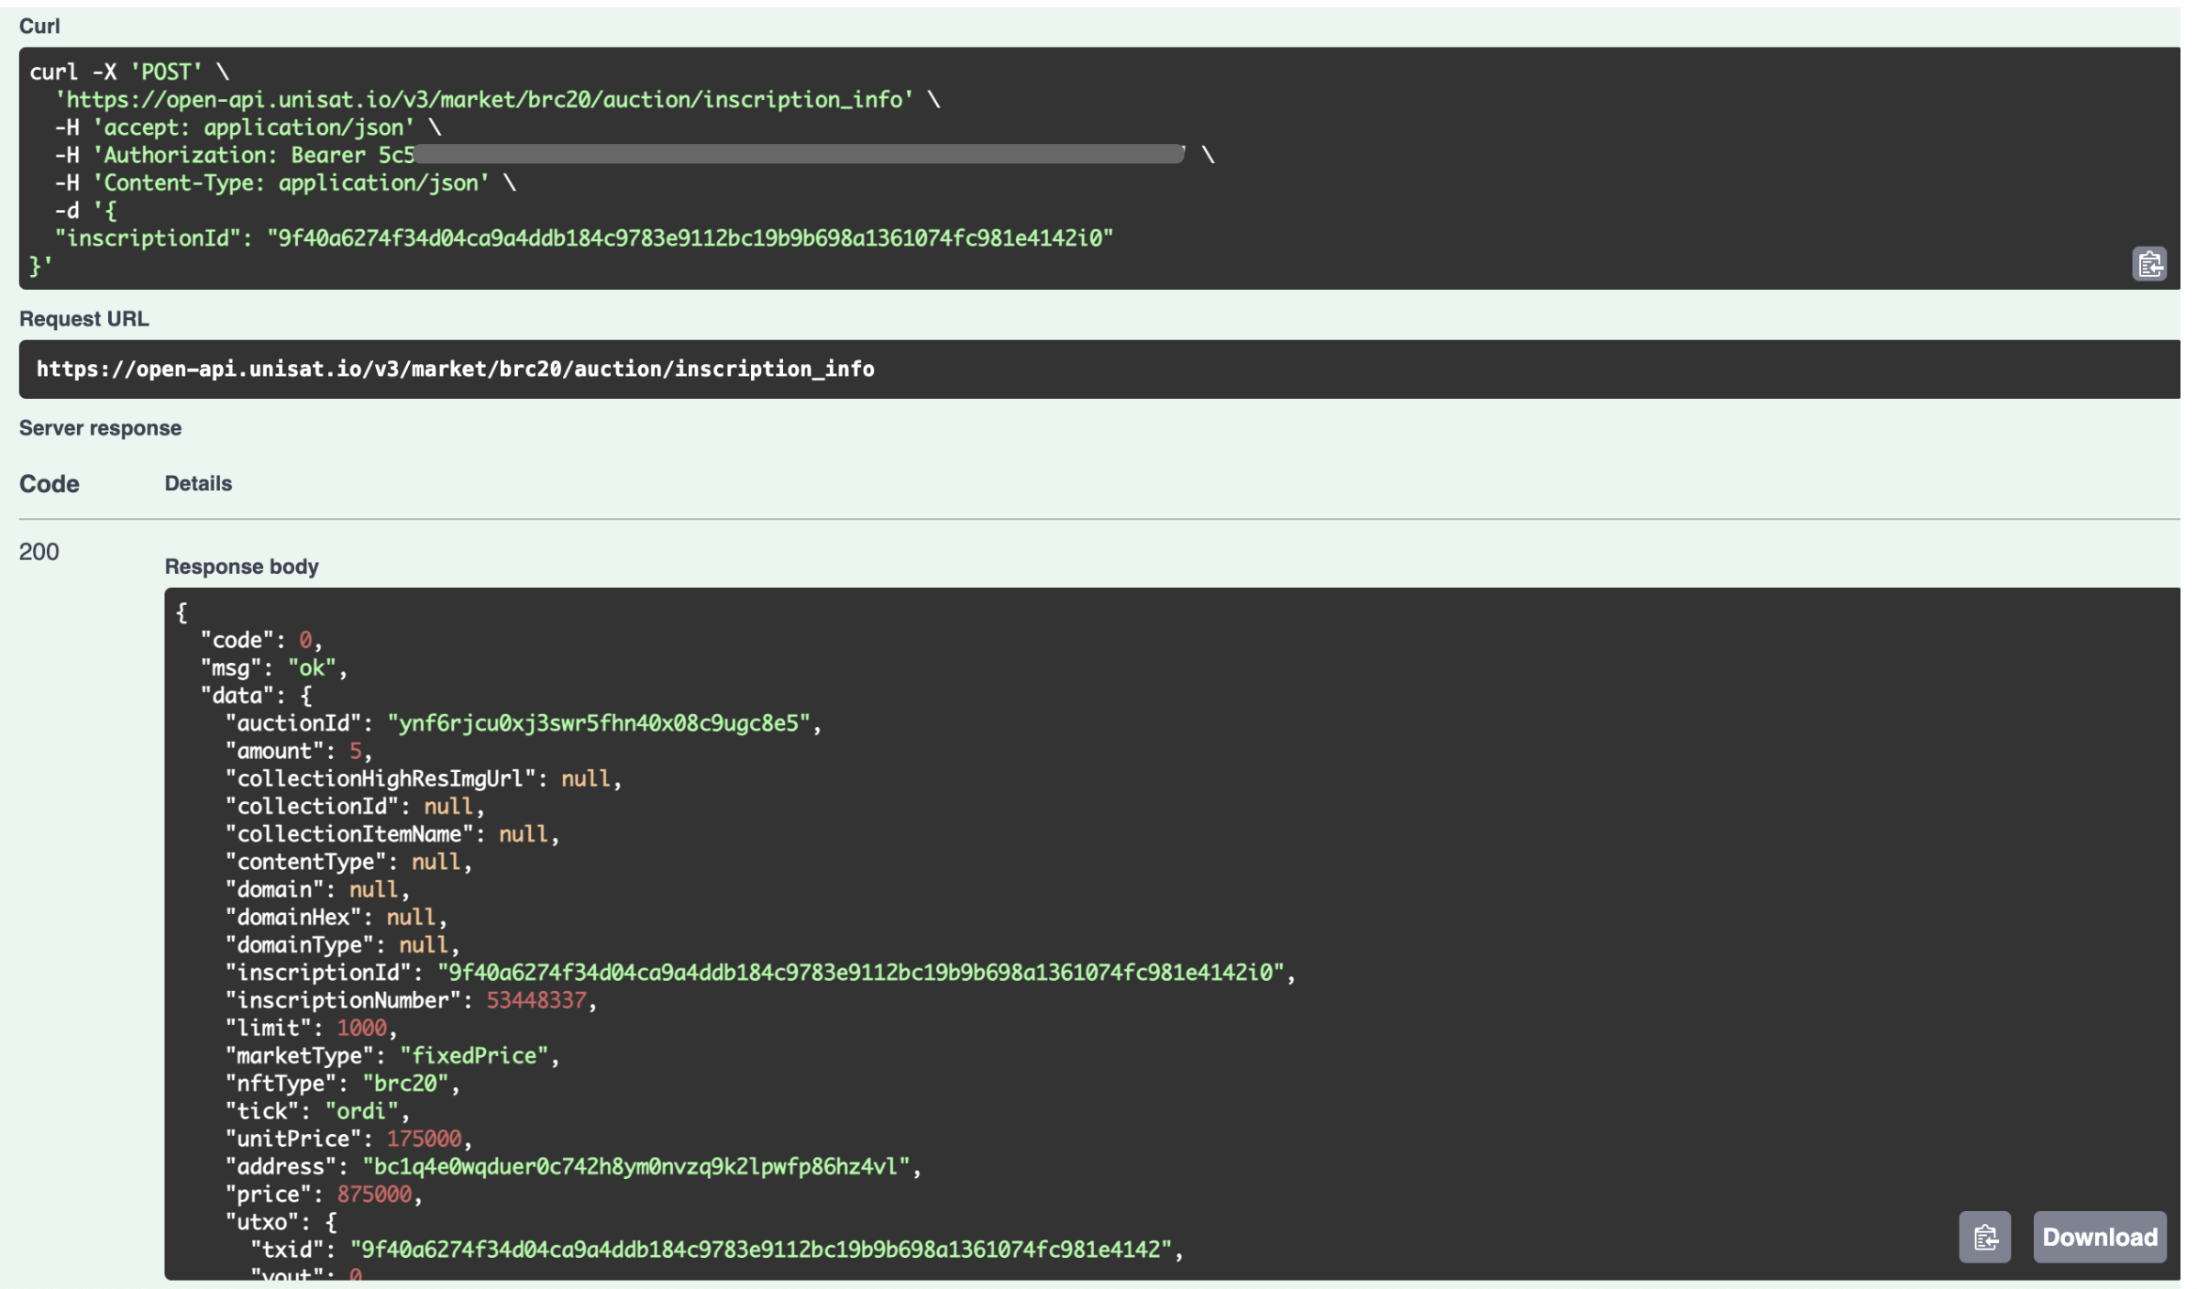
Task: Click inscriptionId value in curl body
Action: click(690, 237)
